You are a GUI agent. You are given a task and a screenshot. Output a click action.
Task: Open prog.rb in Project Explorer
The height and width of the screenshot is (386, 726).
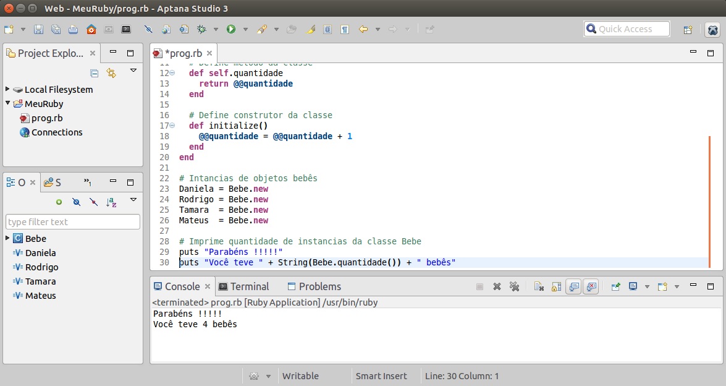click(46, 118)
